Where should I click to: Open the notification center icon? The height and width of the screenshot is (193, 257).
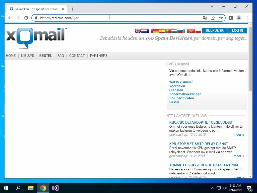(x=249, y=188)
